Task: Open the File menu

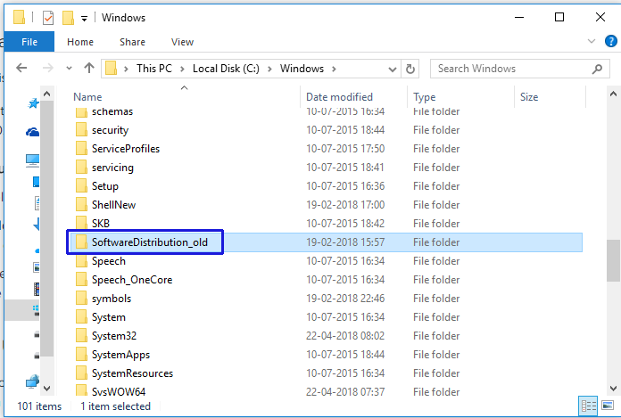Action: point(29,42)
